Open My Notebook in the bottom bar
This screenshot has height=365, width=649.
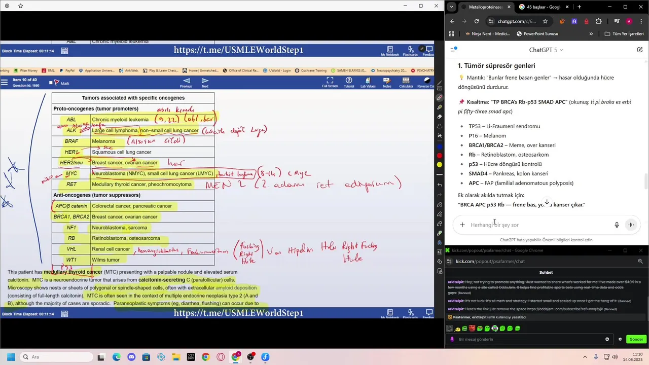click(389, 314)
